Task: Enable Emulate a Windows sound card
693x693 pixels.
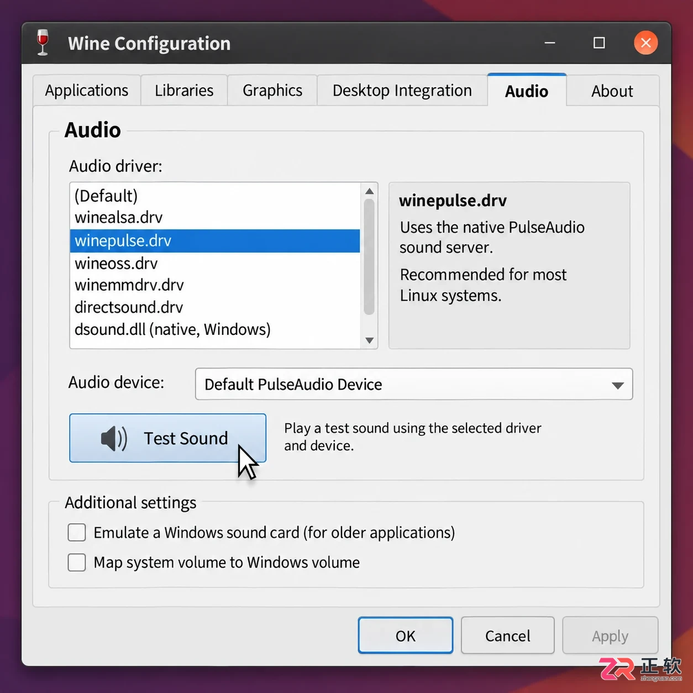Action: pos(77,533)
